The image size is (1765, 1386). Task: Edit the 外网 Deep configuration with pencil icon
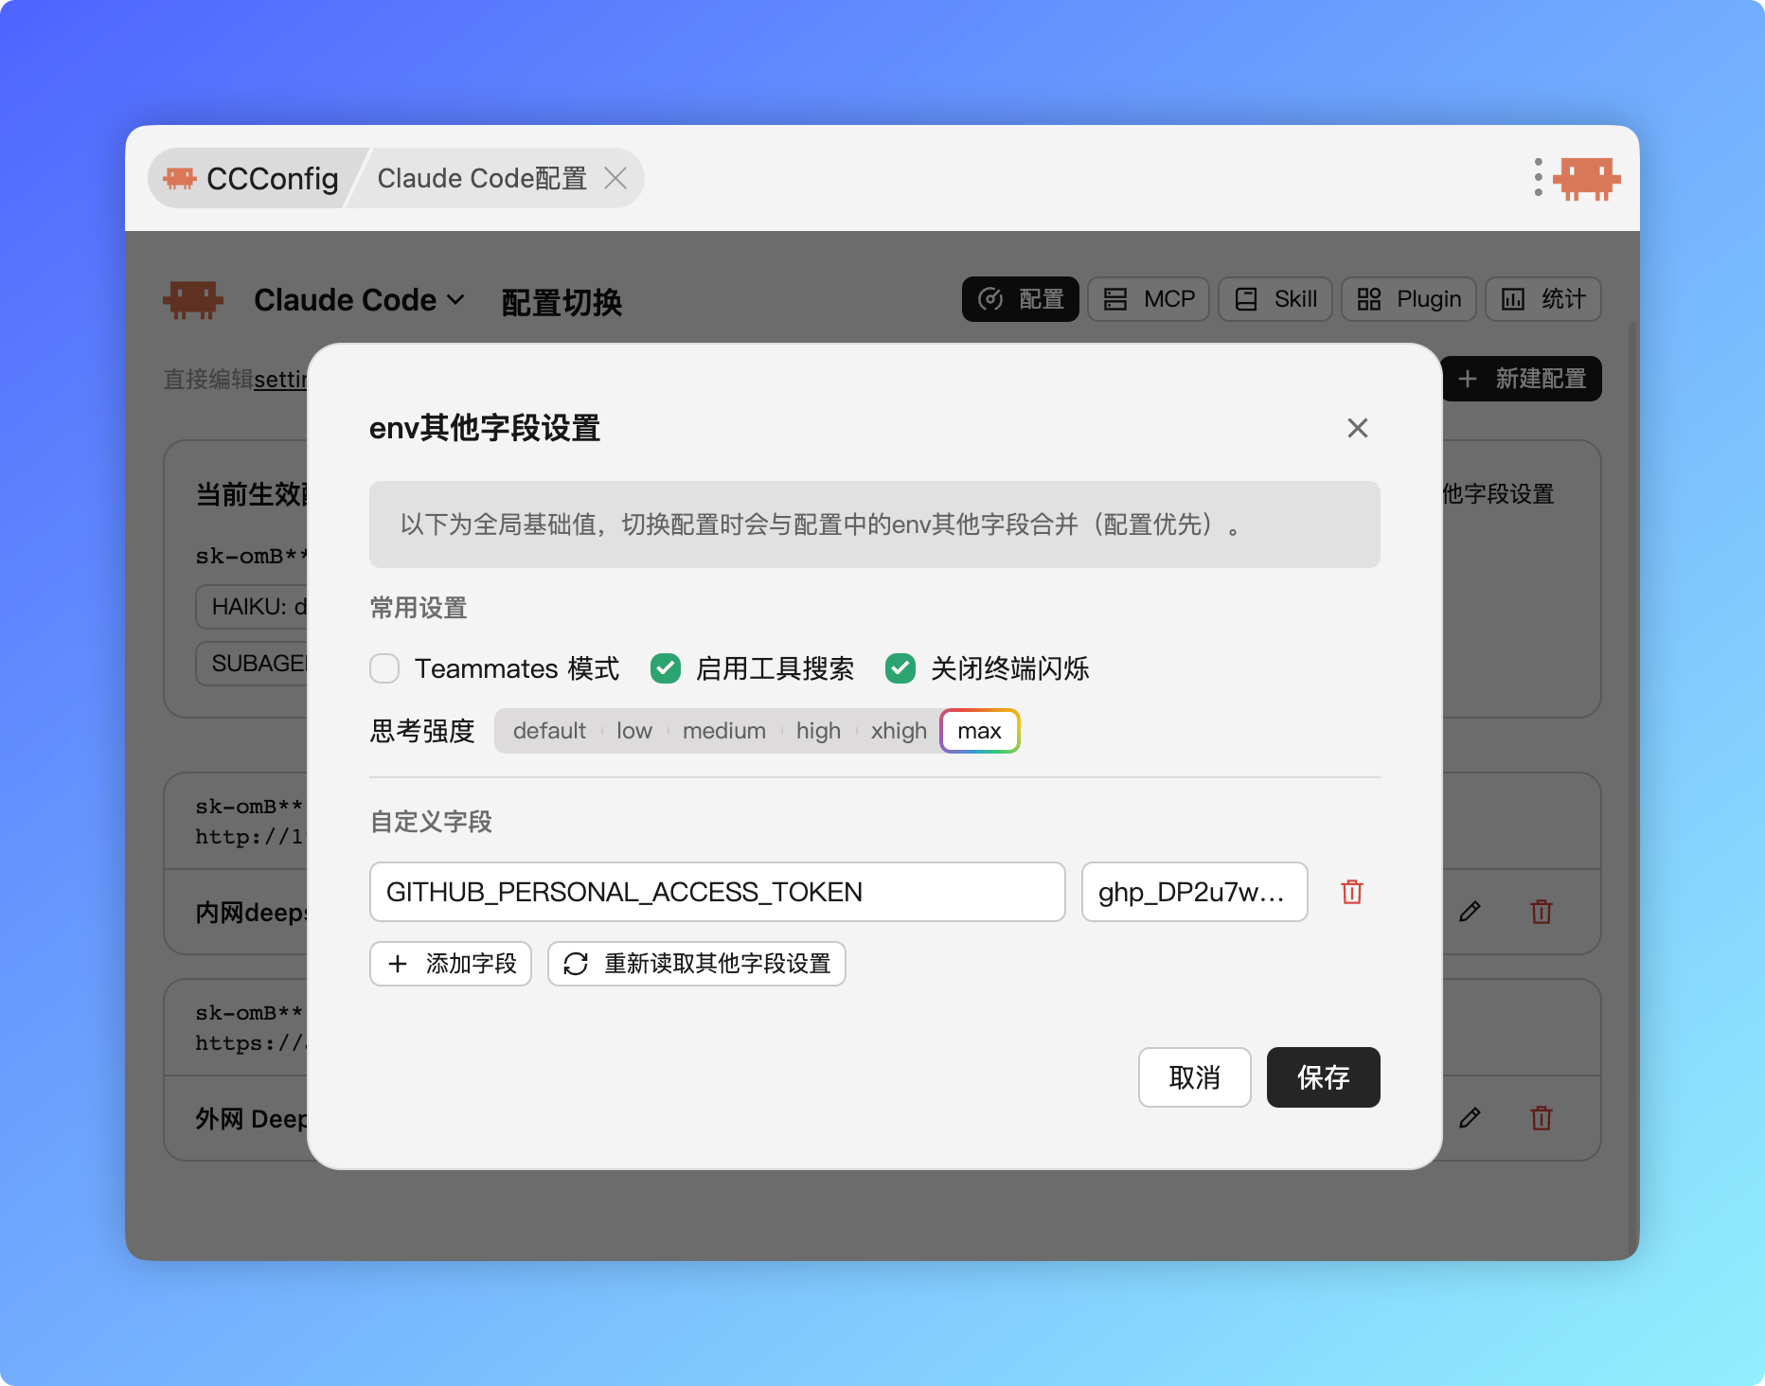[1470, 1118]
